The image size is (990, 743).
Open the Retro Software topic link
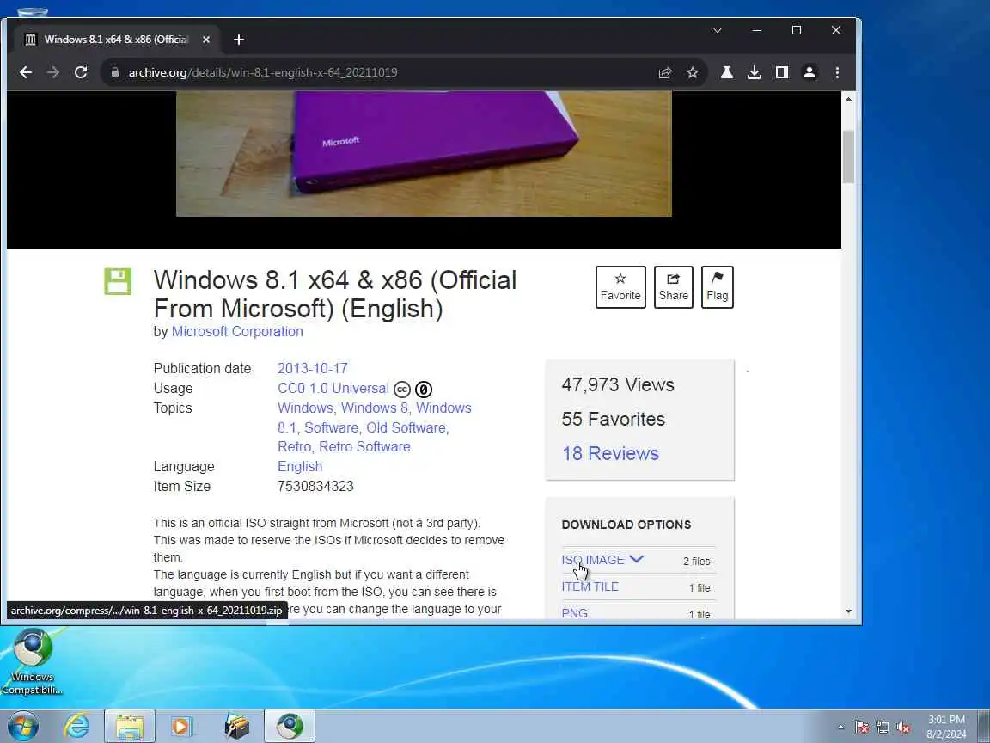click(364, 446)
